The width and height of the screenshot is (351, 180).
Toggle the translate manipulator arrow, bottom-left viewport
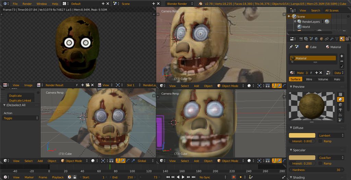[x=123, y=161]
